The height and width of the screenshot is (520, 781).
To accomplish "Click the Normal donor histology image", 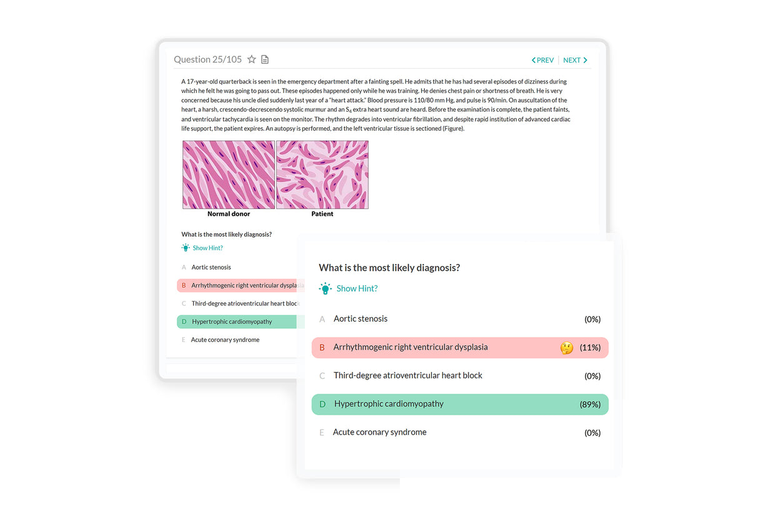I will [229, 174].
